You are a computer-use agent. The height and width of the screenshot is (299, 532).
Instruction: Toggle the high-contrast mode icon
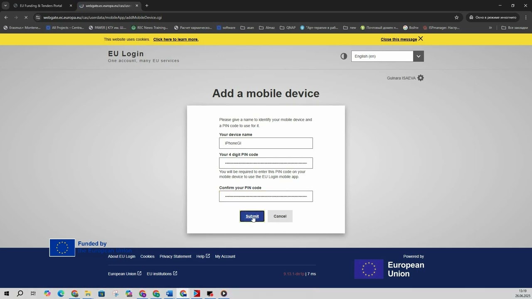344,56
